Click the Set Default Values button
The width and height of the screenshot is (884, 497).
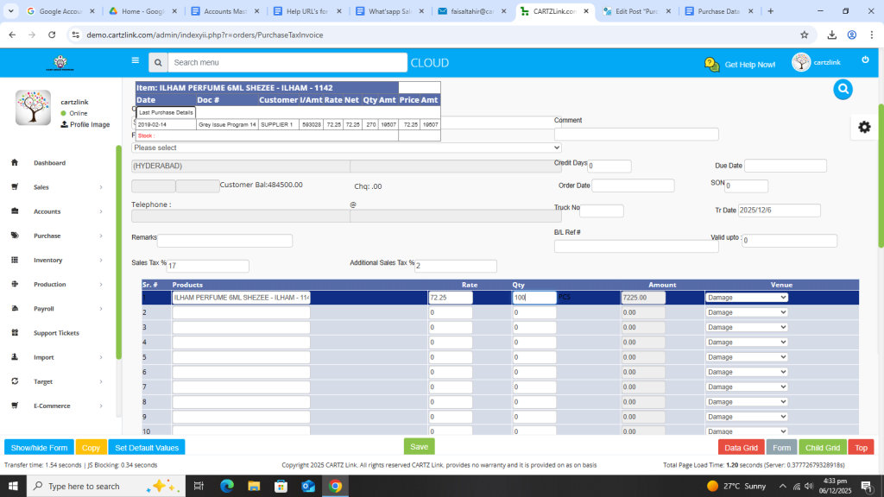pos(147,448)
